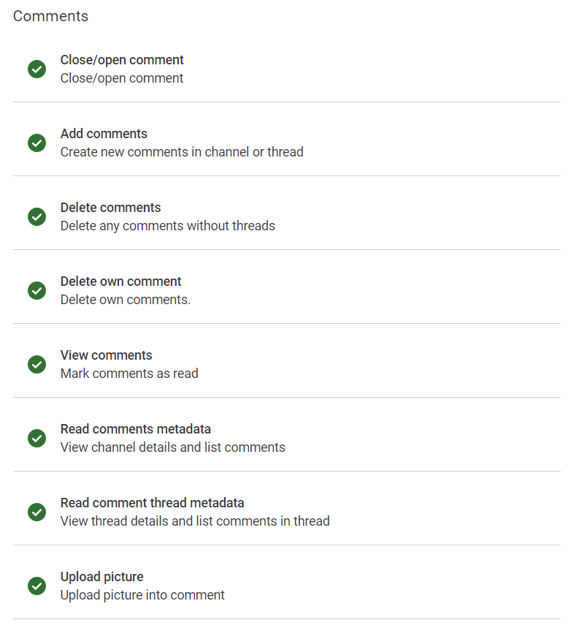579x628 pixels.
Task: Select the Delete comments permission entry
Action: [x=110, y=208]
